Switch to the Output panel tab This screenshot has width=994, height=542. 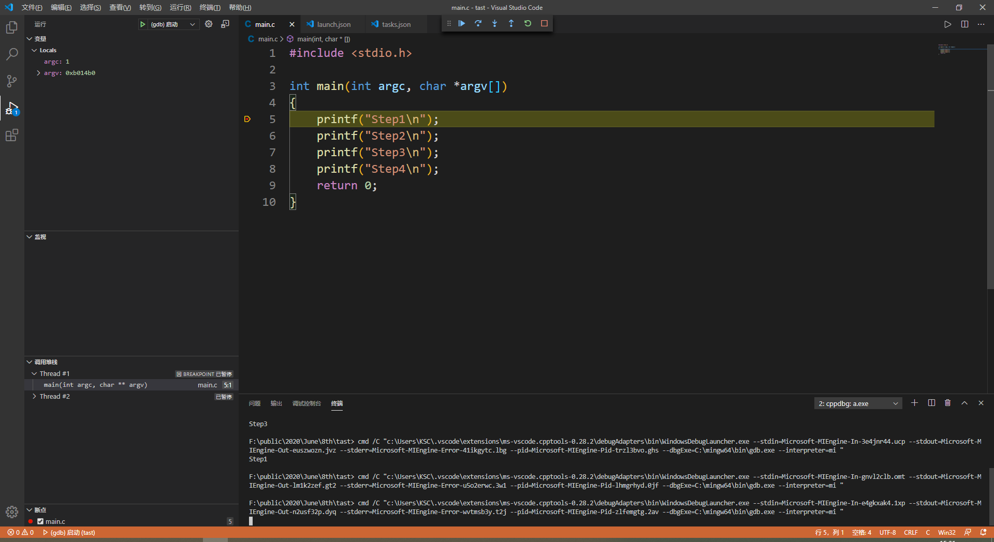[x=276, y=403]
